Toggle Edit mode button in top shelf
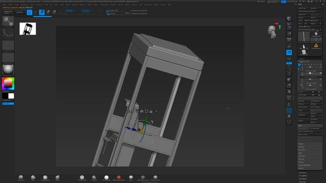This screenshot has width=326, height=183. [x=30, y=12]
